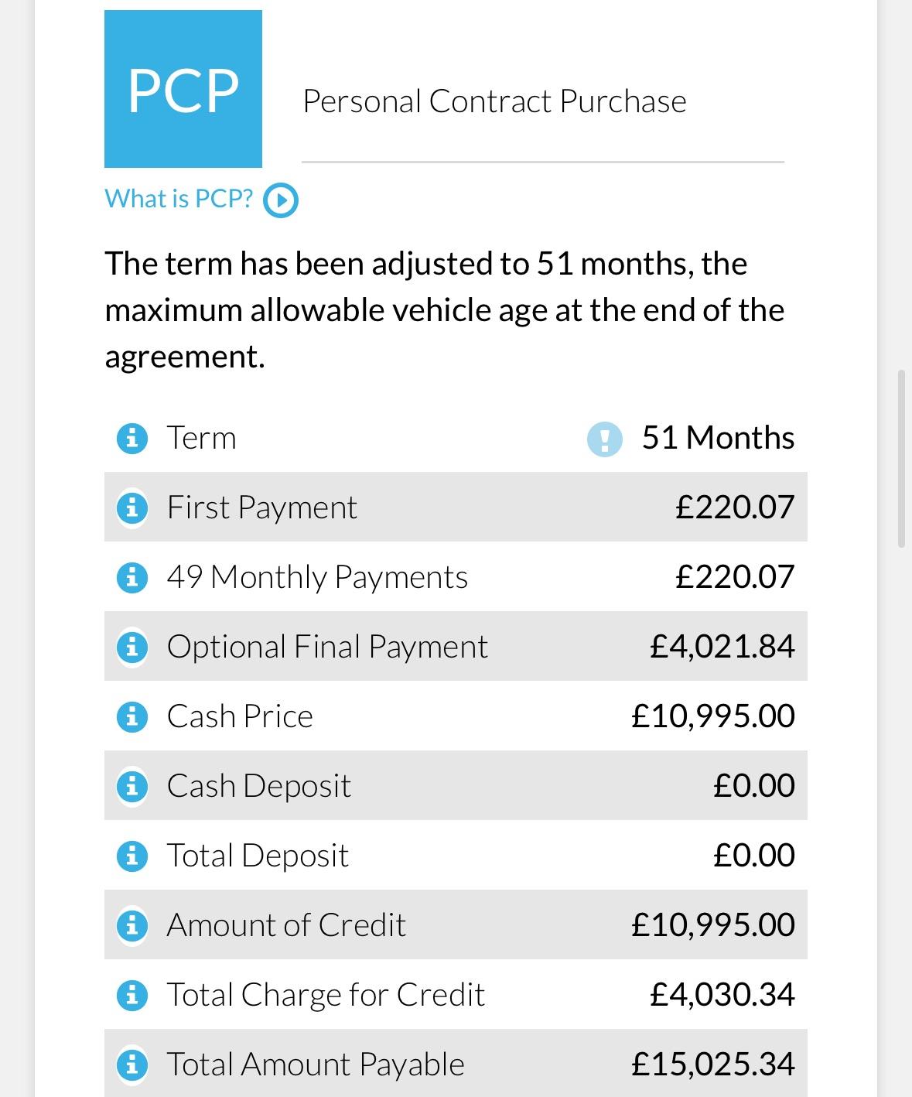Viewport: 912px width, 1097px height.
Task: View info on Total Amount Payable
Action: point(132,1065)
